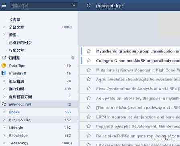Image resolution: width=180 pixels, height=146 pixels.
Task: Star the LRP4 in neuromuscular junction article
Action: point(88,117)
